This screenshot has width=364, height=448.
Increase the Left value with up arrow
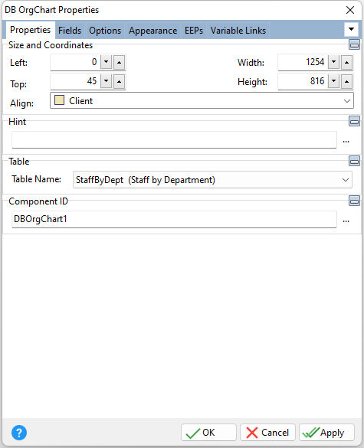pyautogui.click(x=120, y=62)
